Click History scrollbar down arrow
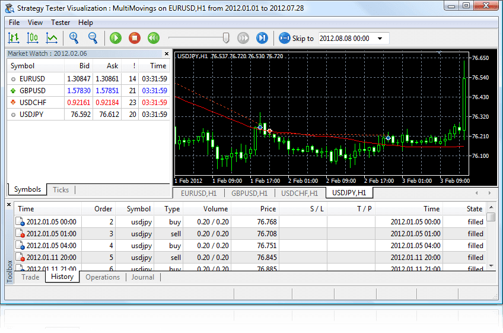The image size is (503, 333). click(x=491, y=266)
